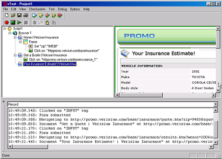222x159 pixels.
Task: Select the Your Insurance Estimate tree item
Action: pyautogui.click(x=50, y=64)
